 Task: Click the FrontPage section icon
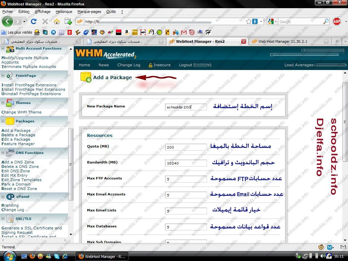10,76
